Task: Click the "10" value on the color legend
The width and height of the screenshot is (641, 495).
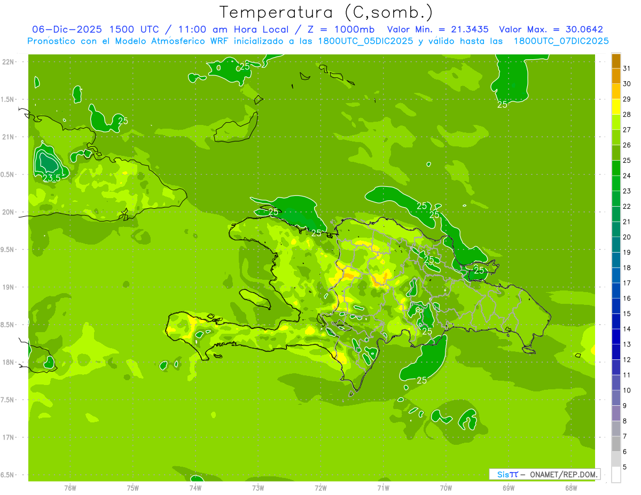Action: 627,390
